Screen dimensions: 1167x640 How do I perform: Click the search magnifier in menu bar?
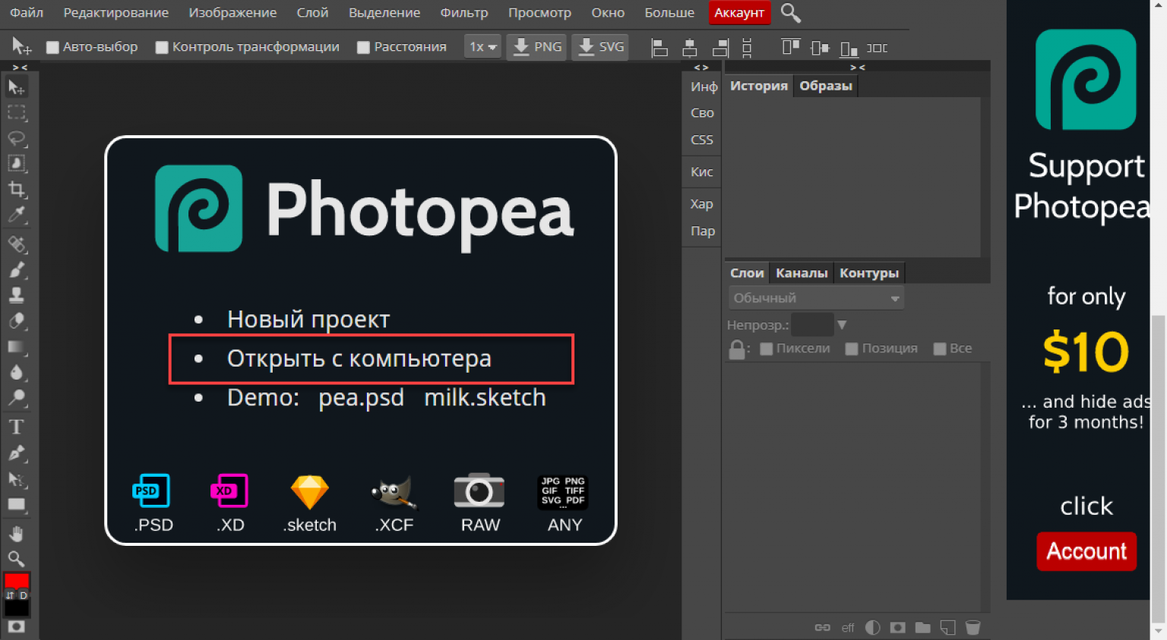(791, 13)
